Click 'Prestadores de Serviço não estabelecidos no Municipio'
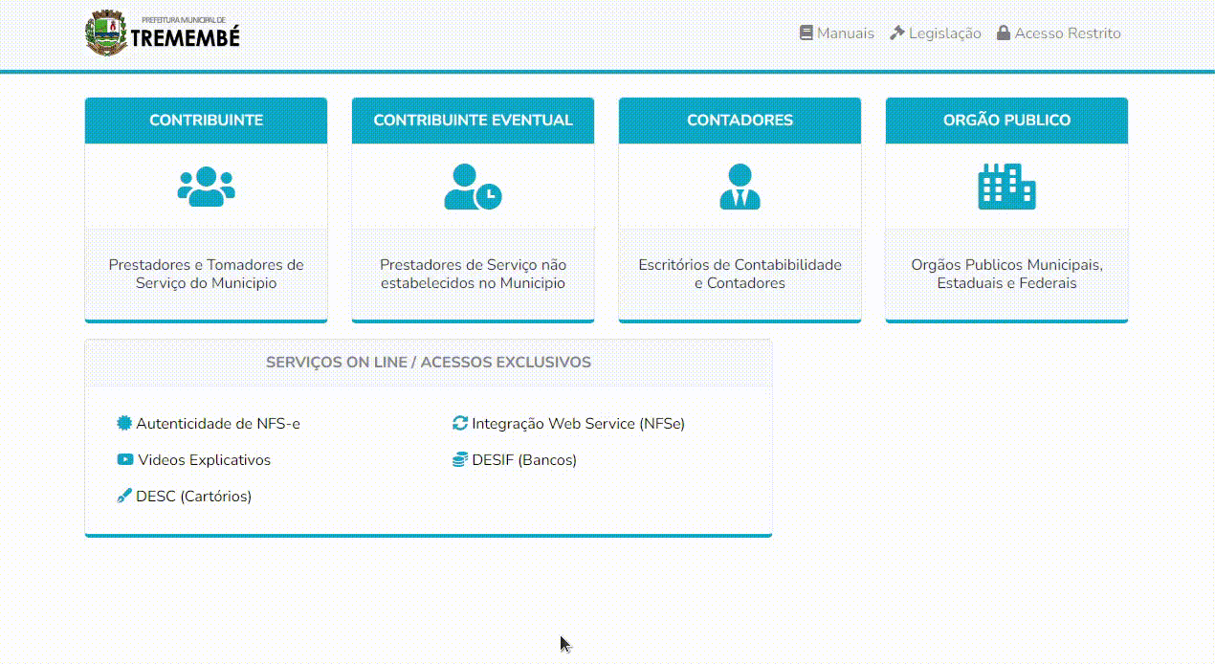 473,274
